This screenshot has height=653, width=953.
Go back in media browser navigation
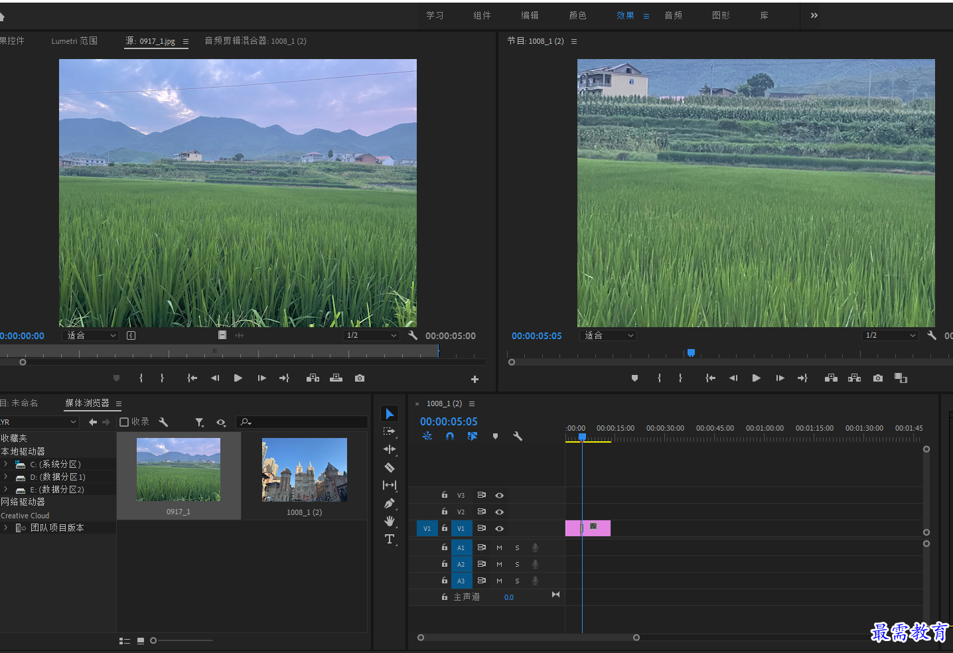pos(93,422)
